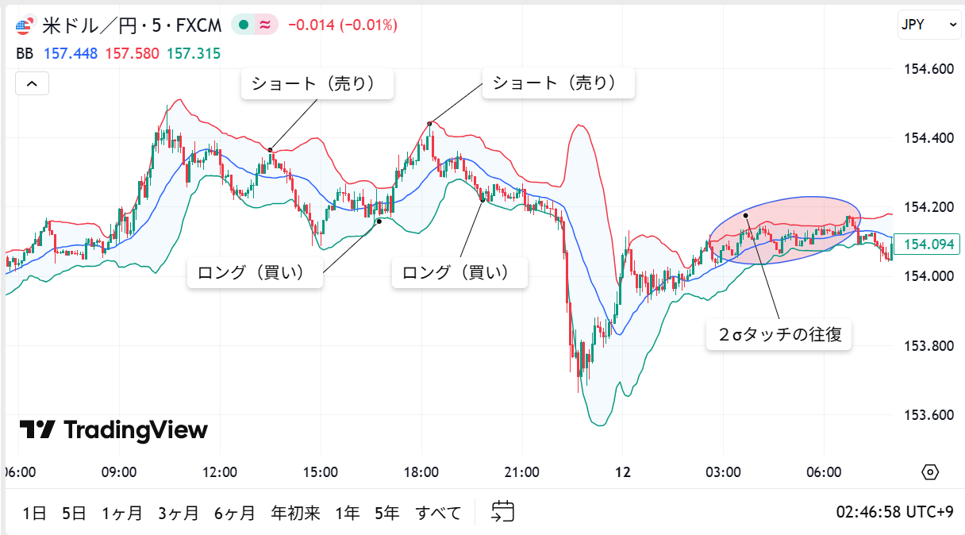This screenshot has height=535, width=965.
Task: Select the BB indicator label
Action: [24, 52]
